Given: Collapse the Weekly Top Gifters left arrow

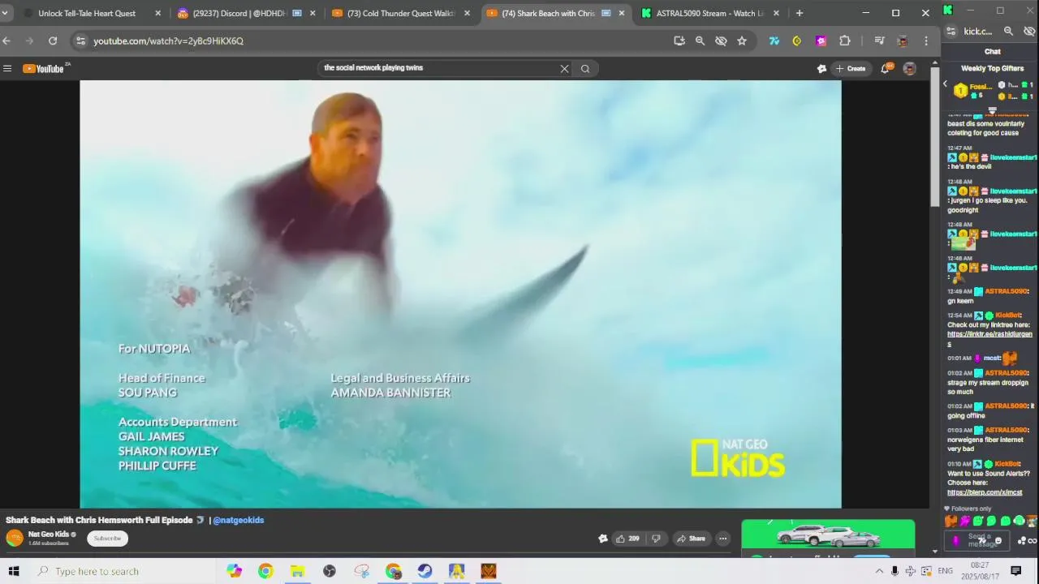Looking at the screenshot, I should pos(945,84).
